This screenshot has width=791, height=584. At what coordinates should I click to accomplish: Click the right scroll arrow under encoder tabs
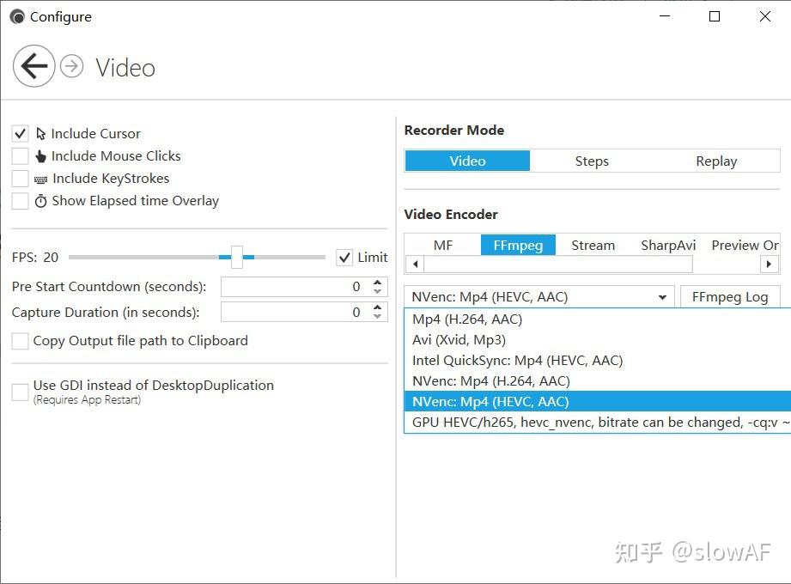pos(770,264)
